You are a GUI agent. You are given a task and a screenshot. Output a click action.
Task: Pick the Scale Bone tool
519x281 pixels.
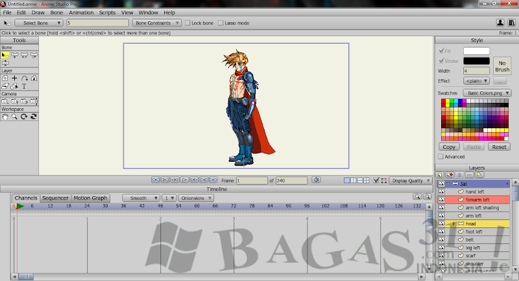[25, 55]
